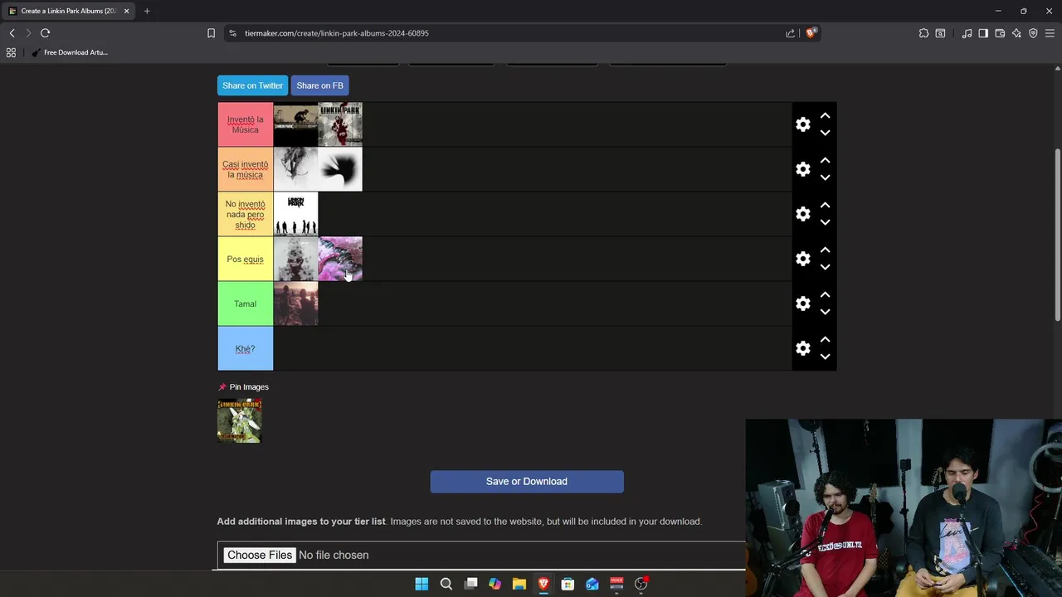Select pink From Zero album thumbnail

click(340, 259)
